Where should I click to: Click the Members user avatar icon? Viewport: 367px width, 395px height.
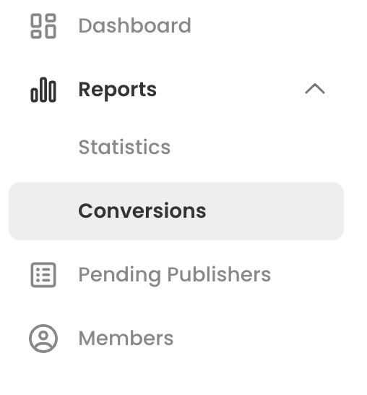(43, 339)
